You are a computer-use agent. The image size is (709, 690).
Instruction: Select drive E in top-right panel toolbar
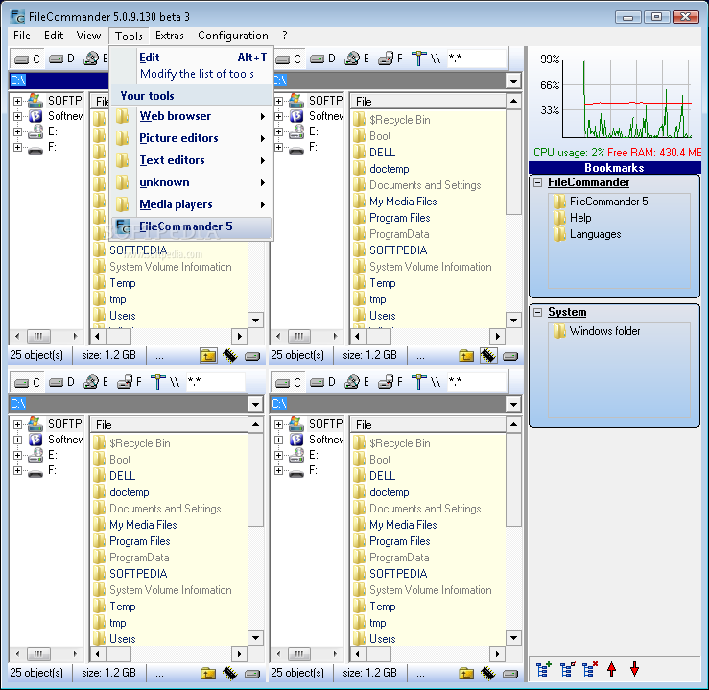pos(357,59)
